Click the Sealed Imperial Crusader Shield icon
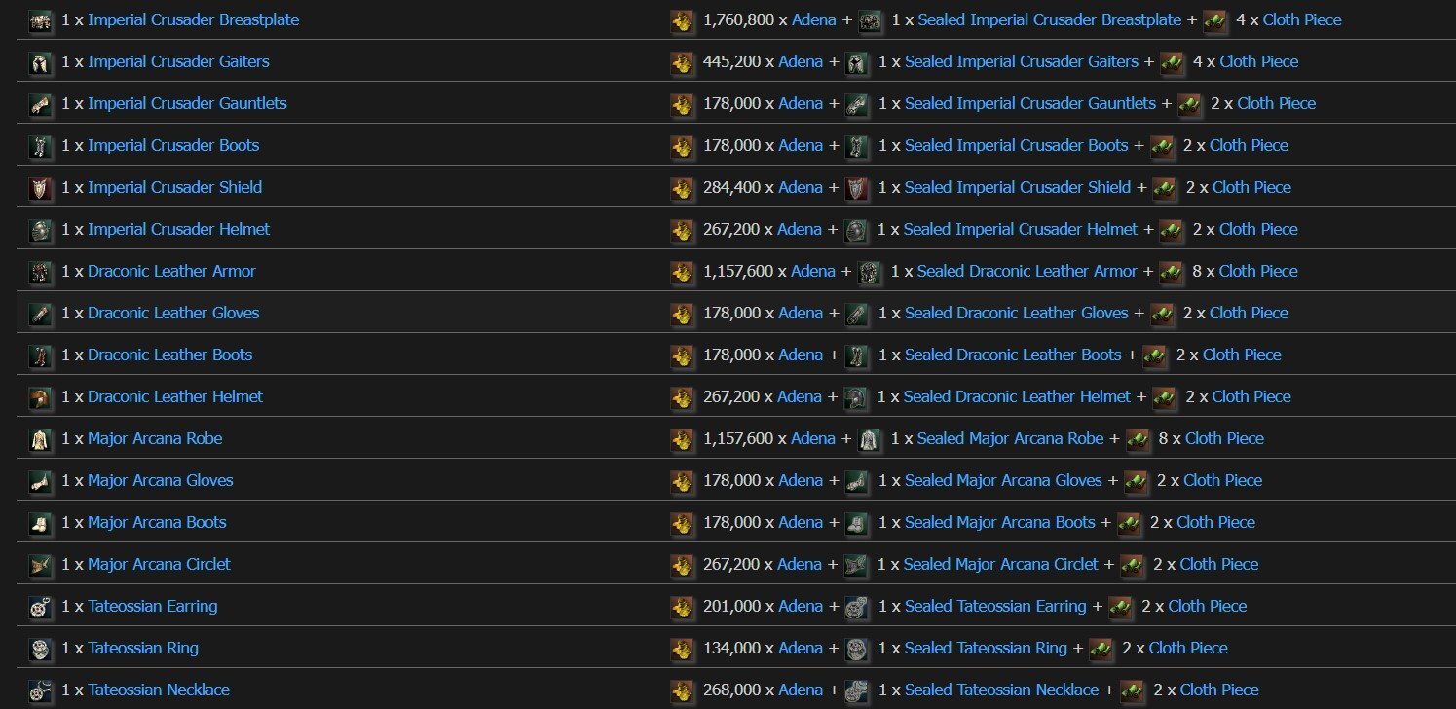The height and width of the screenshot is (709, 1456). click(857, 188)
